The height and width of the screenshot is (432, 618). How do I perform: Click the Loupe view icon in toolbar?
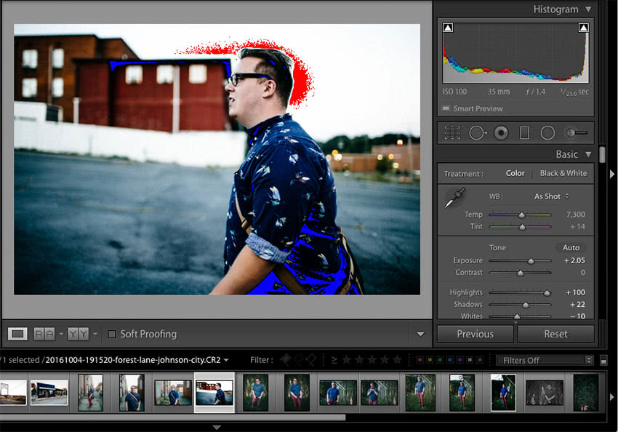[18, 334]
